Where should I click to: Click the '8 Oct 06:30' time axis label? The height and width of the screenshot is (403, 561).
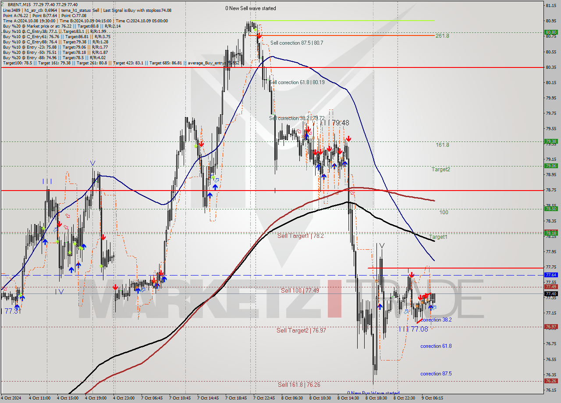[x=292, y=398]
